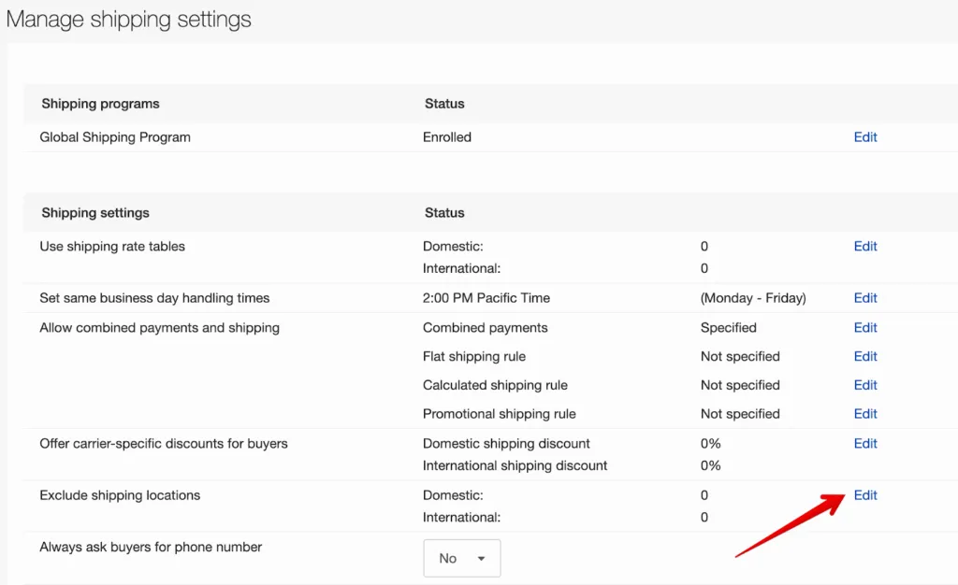Edit the flat shipping rule
The height and width of the screenshot is (585, 958).
click(864, 356)
